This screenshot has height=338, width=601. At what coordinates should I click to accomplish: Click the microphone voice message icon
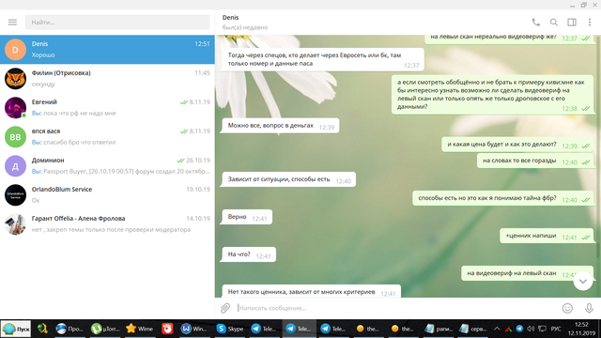click(589, 308)
